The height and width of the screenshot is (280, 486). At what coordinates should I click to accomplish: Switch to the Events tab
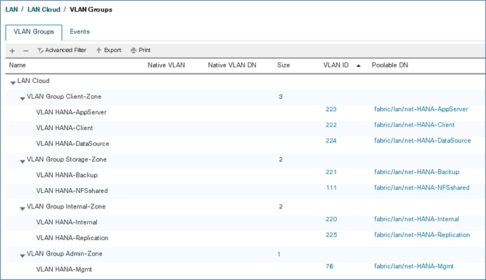79,32
